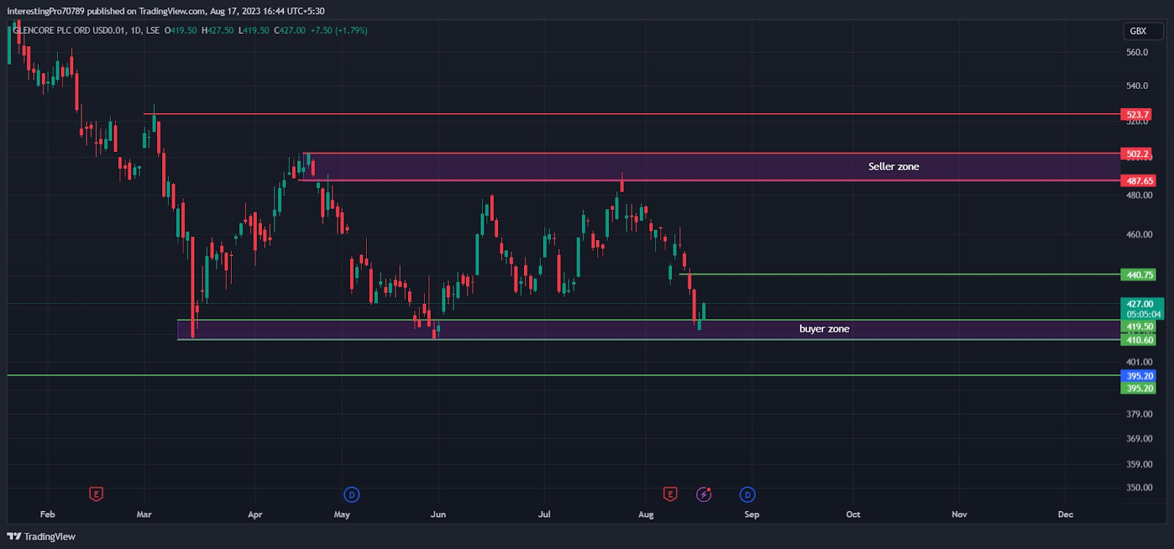1174x549 pixels.
Task: Click the 'Seller zone' text label
Action: [894, 167]
